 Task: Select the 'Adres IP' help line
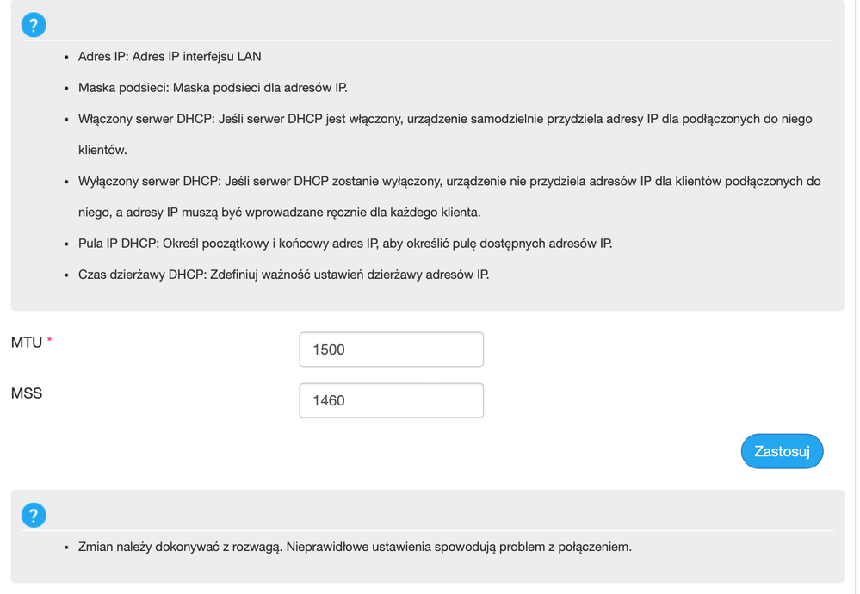(x=170, y=57)
